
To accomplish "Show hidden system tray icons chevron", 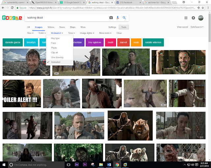I will [x=185, y=165].
